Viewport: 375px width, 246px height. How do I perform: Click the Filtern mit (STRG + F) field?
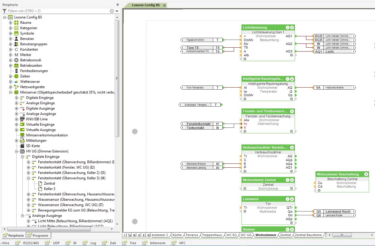(x=58, y=11)
